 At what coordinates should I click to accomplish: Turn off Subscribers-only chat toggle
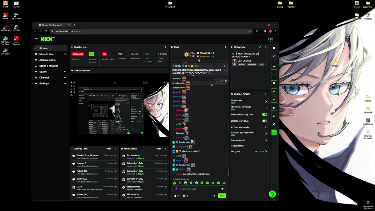point(265,115)
